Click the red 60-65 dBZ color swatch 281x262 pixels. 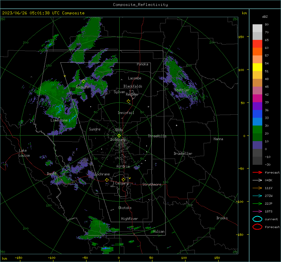(x=257, y=44)
